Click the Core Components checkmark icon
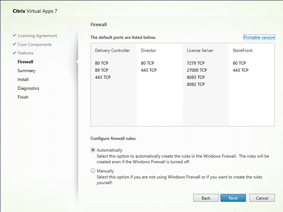This screenshot has height=212, width=283. point(15,44)
